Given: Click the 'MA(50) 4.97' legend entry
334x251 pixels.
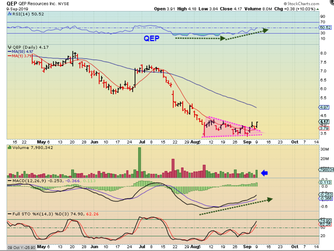Looking at the screenshot, I should pyautogui.click(x=22, y=52).
